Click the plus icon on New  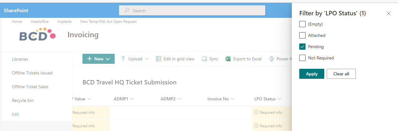(89, 59)
